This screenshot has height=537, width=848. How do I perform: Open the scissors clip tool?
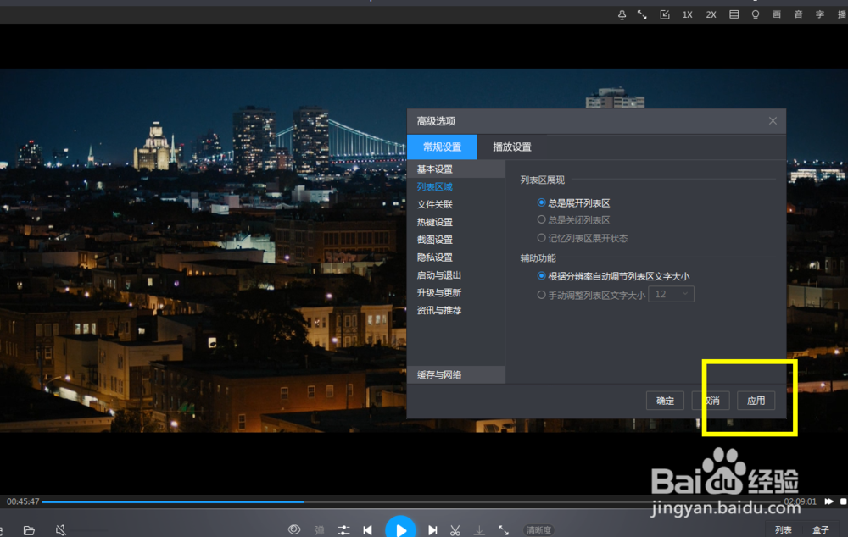point(455,530)
